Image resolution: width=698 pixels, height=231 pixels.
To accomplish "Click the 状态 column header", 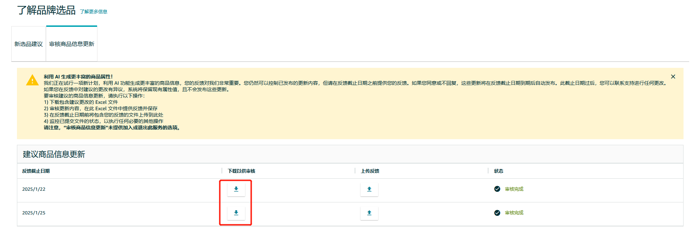I will [x=499, y=171].
